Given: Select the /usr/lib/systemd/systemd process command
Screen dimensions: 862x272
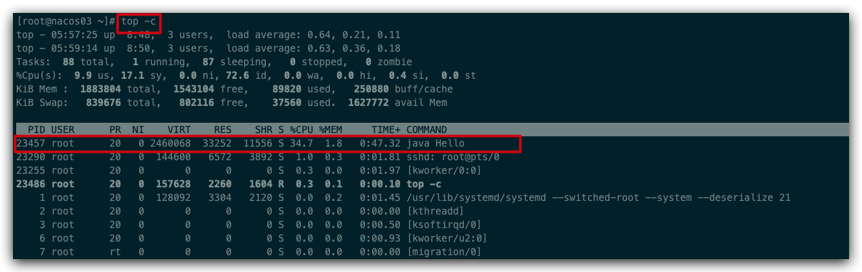Looking at the screenshot, I should pos(598,198).
